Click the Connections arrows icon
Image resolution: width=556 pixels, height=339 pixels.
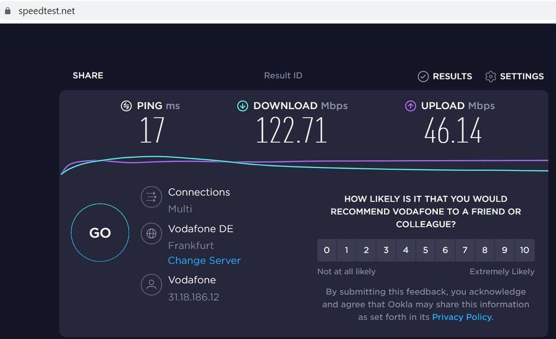(x=152, y=196)
